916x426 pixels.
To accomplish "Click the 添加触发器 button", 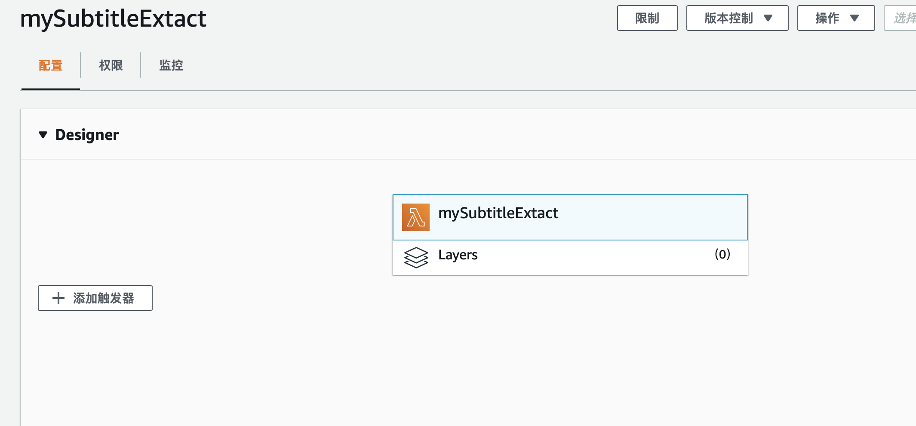I will (95, 298).
